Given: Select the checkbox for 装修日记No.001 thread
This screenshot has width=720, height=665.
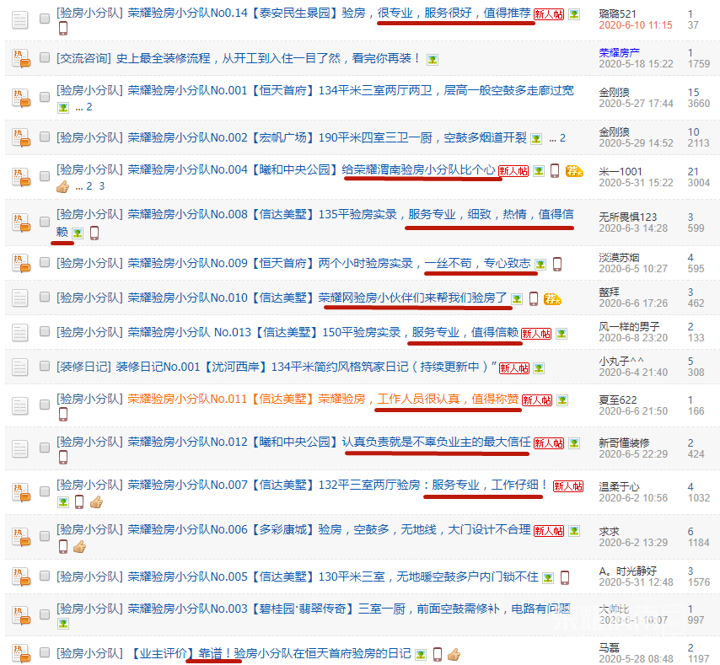Looking at the screenshot, I should click(x=45, y=368).
